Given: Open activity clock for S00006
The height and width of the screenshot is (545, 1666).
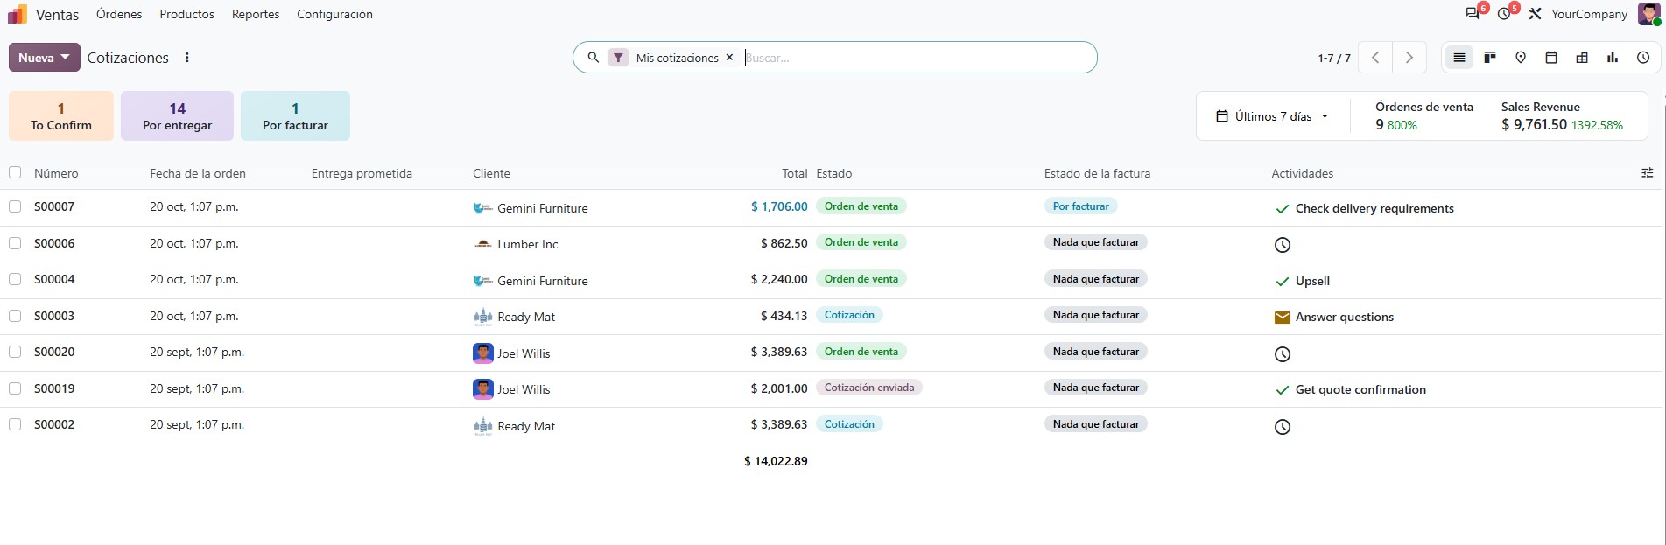Looking at the screenshot, I should click(1283, 245).
